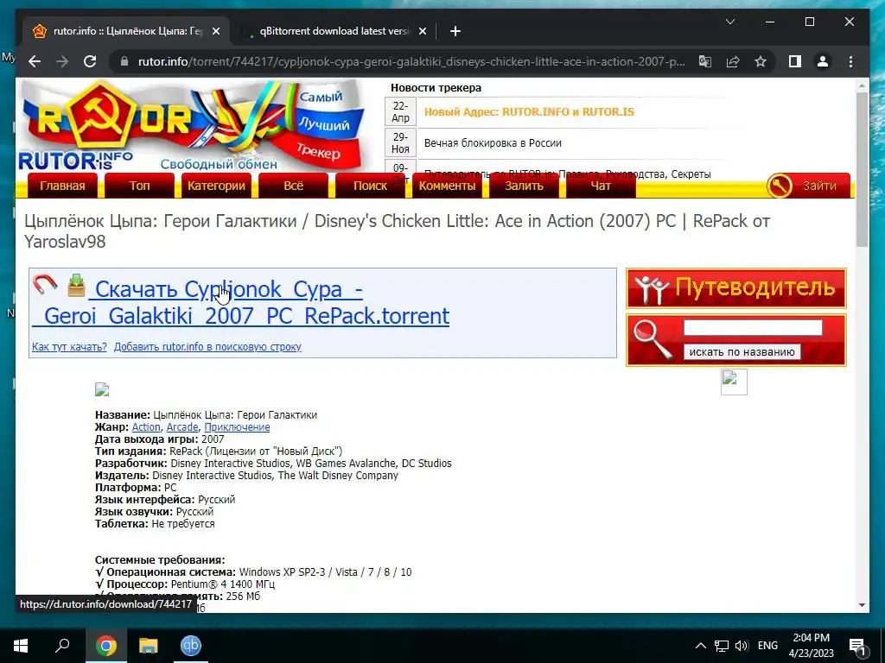The height and width of the screenshot is (663, 885).
Task: Open the Залить menu item
Action: point(524,186)
